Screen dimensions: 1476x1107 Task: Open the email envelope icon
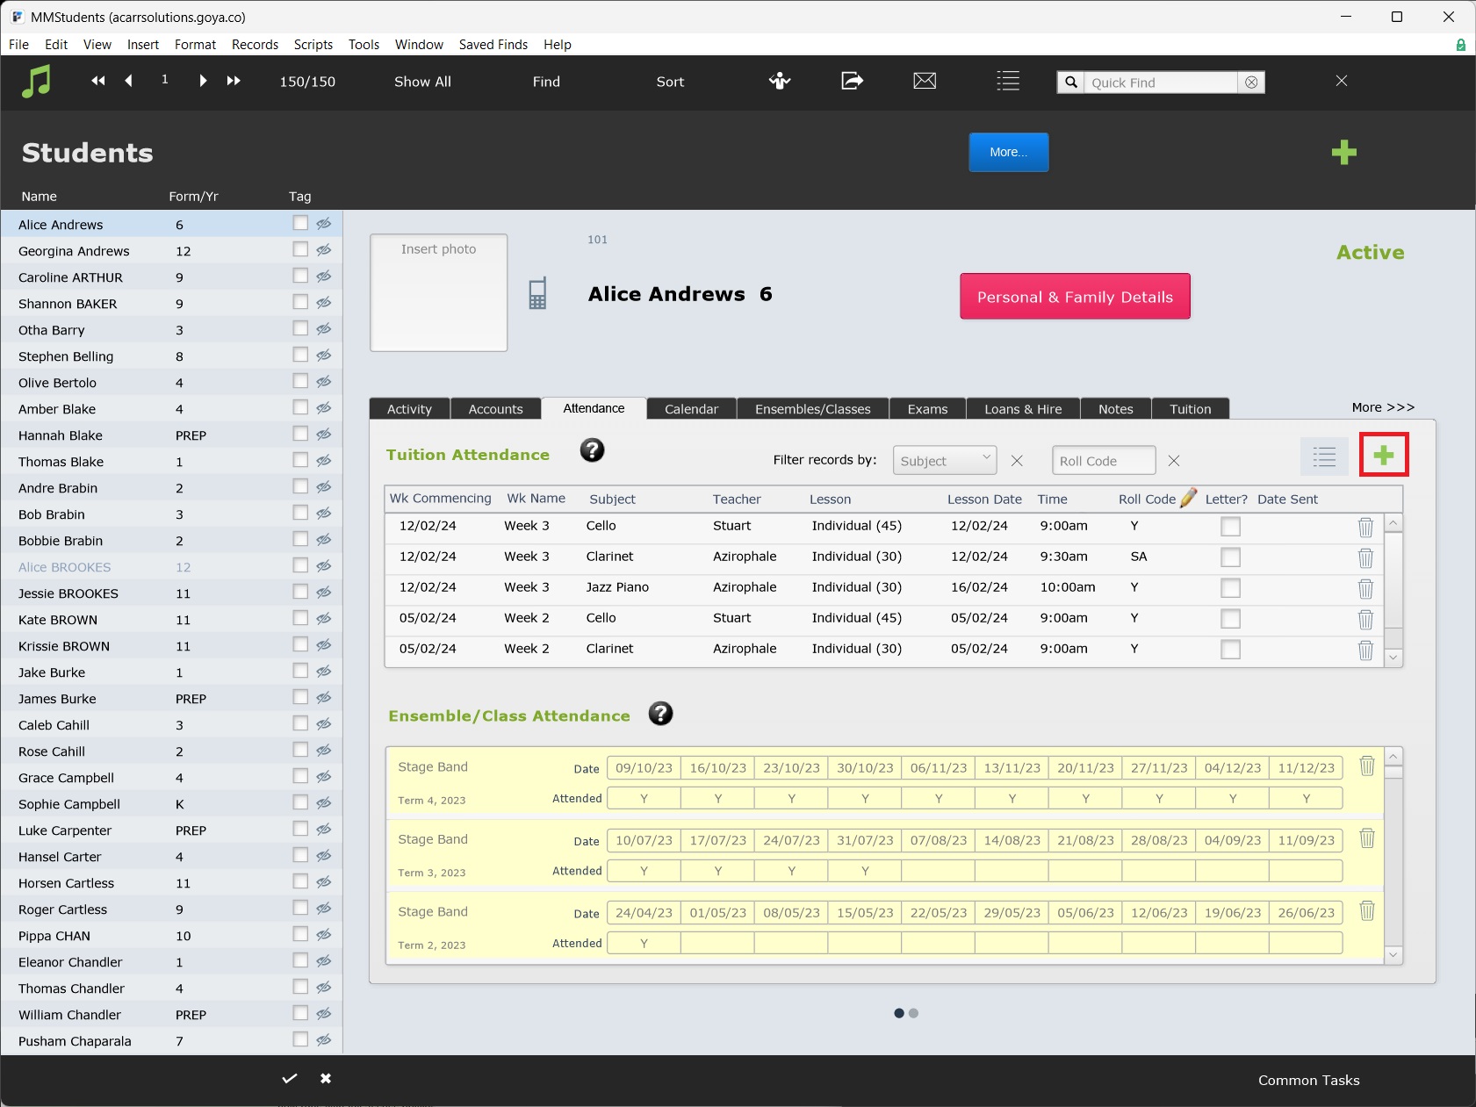pyautogui.click(x=925, y=81)
